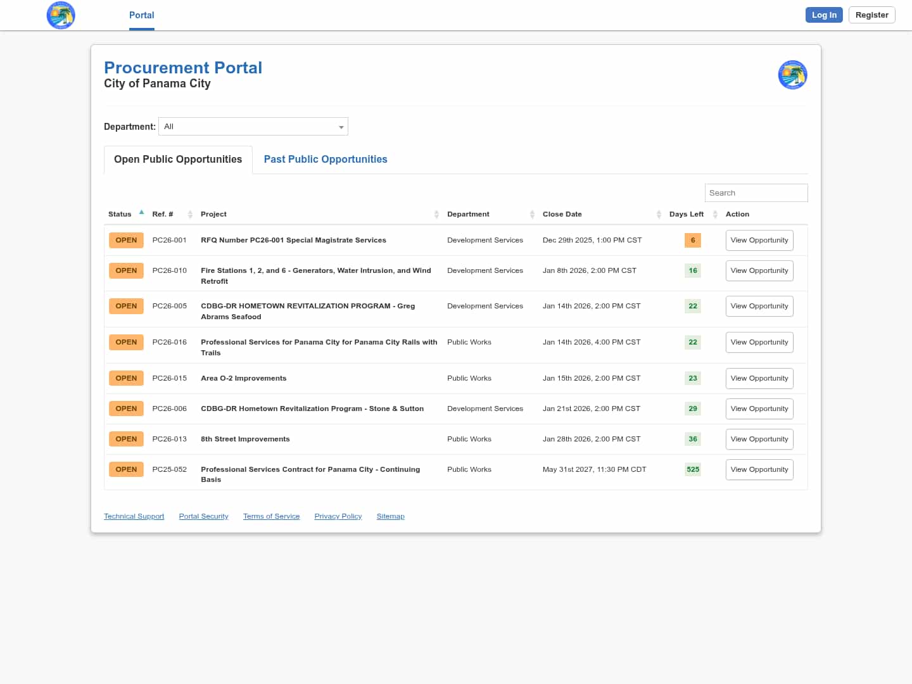Sort by Project column arrows
This screenshot has height=684, width=912.
pos(436,215)
